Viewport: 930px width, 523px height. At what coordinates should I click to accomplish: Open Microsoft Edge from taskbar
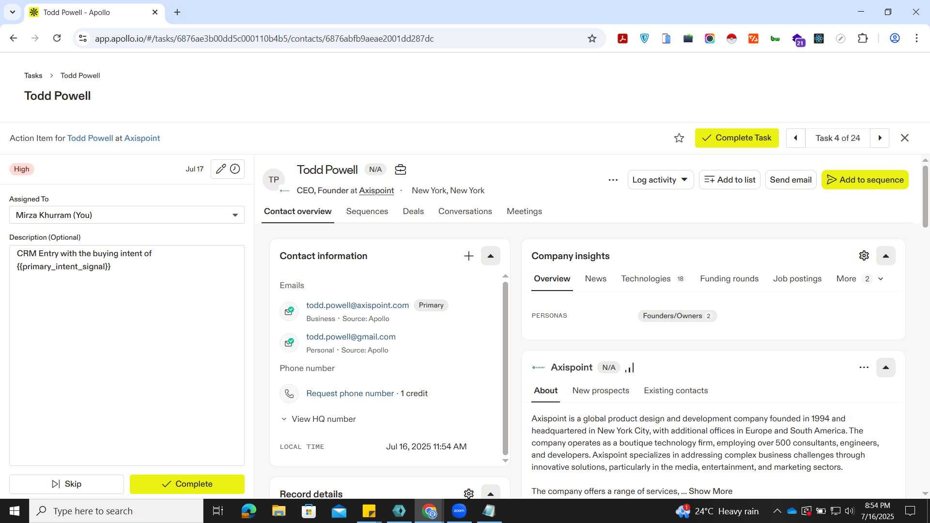pos(248,511)
